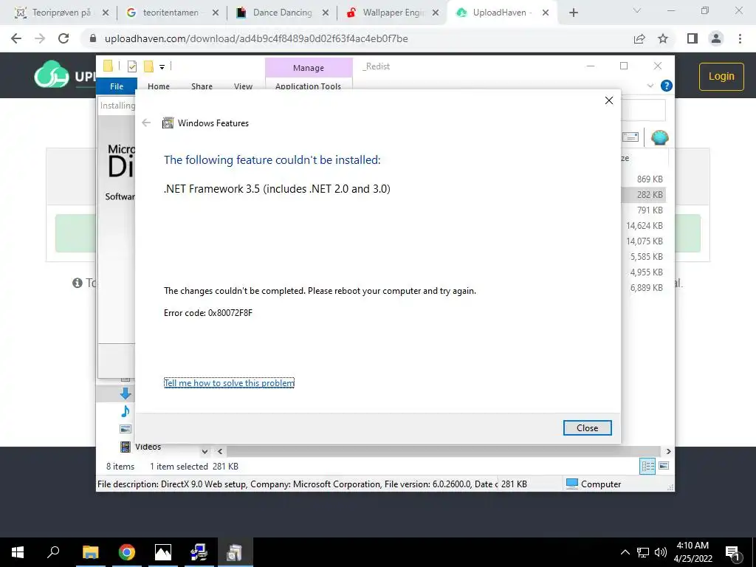This screenshot has height=567, width=756.
Task: Open Action Center notifications
Action: pyautogui.click(x=733, y=552)
